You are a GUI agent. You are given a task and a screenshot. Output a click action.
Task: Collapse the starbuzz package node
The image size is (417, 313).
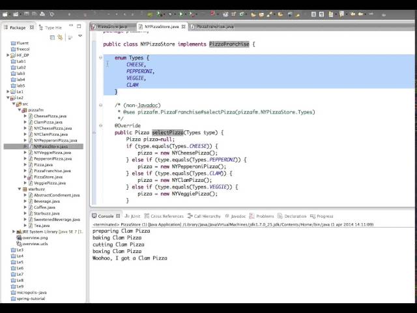[x=19, y=189]
